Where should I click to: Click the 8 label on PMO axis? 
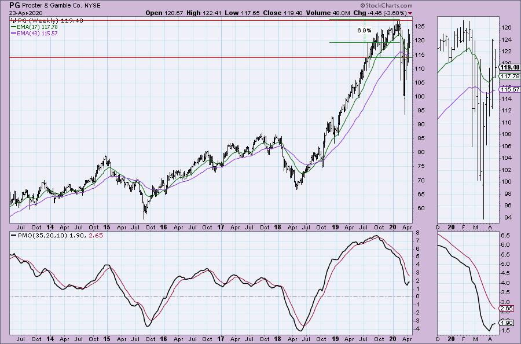pos(417,233)
